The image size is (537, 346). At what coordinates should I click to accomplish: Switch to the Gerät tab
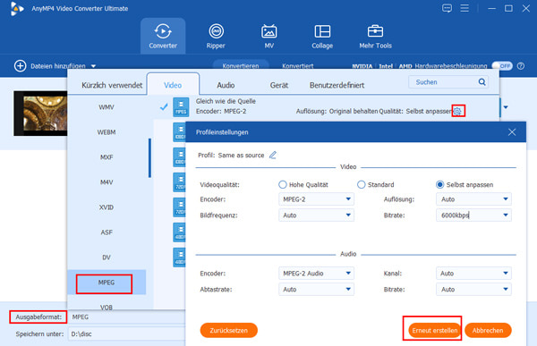point(279,85)
